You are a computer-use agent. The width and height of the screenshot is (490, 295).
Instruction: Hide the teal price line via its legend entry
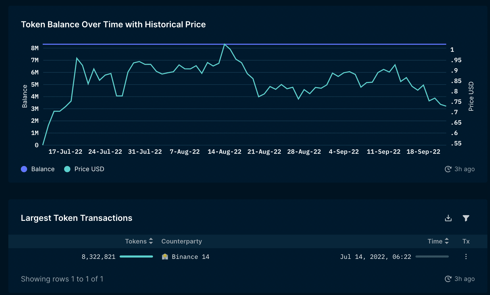pyautogui.click(x=89, y=169)
